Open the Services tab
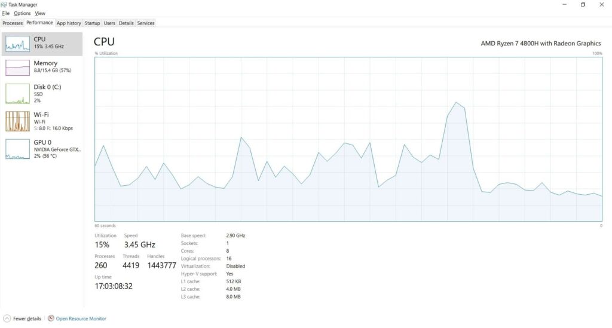The width and height of the screenshot is (612, 328). (x=146, y=23)
